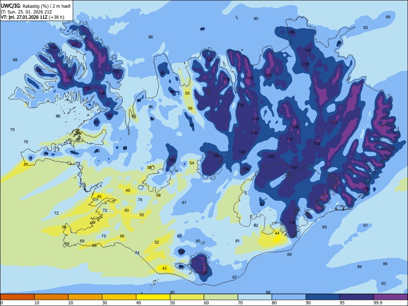408x306 pixels.
Task: Click the dark orange 0–10 legend swatch
Action: (17, 297)
